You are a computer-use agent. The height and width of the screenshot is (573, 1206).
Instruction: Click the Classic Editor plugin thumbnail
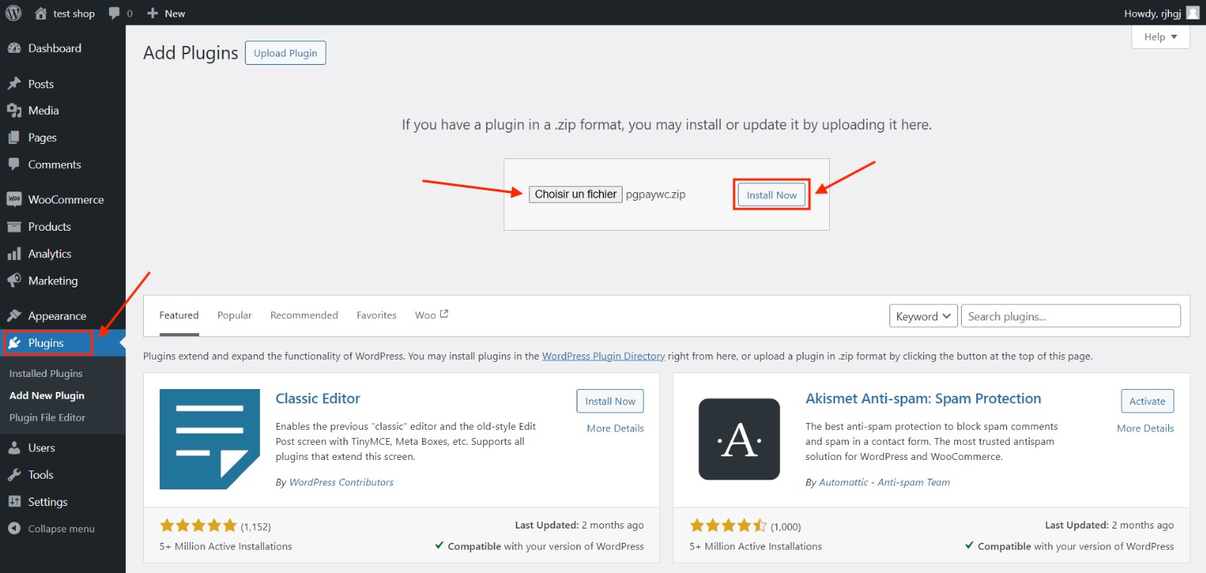click(x=210, y=439)
